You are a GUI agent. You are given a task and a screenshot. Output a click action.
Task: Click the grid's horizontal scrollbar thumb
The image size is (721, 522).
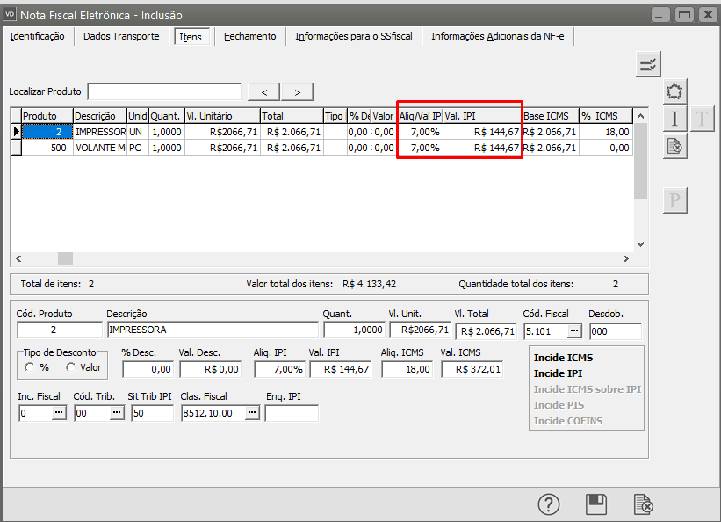pyautogui.click(x=66, y=258)
